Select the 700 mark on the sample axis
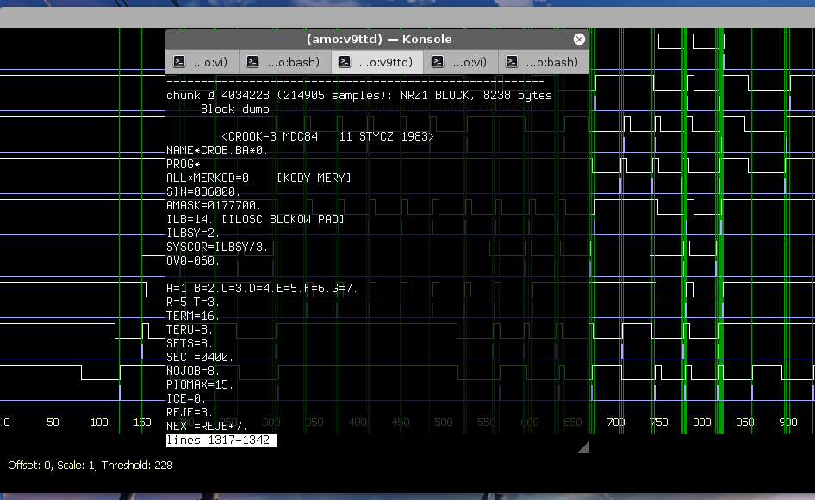This screenshot has height=500, width=815. [x=615, y=422]
